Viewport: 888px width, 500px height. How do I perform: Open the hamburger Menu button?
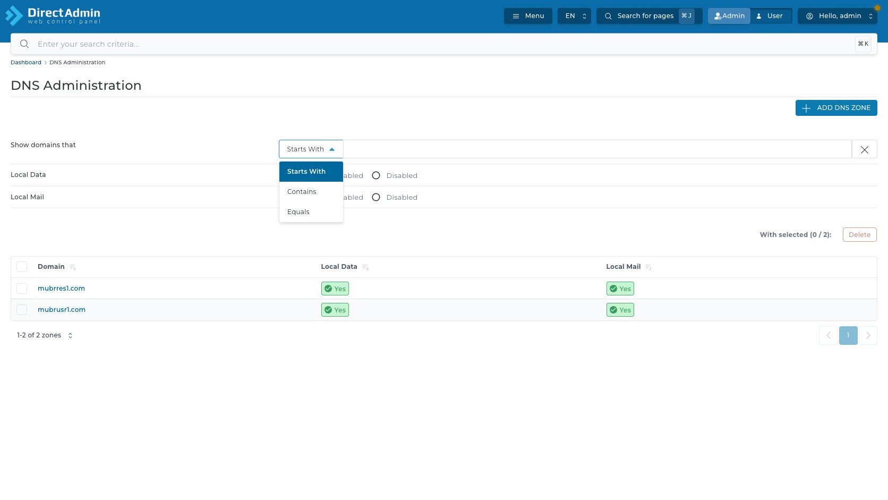pyautogui.click(x=528, y=16)
